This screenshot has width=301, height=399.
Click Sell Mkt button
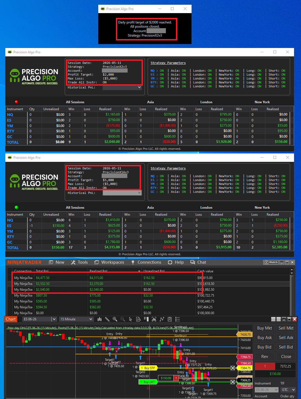(286, 328)
